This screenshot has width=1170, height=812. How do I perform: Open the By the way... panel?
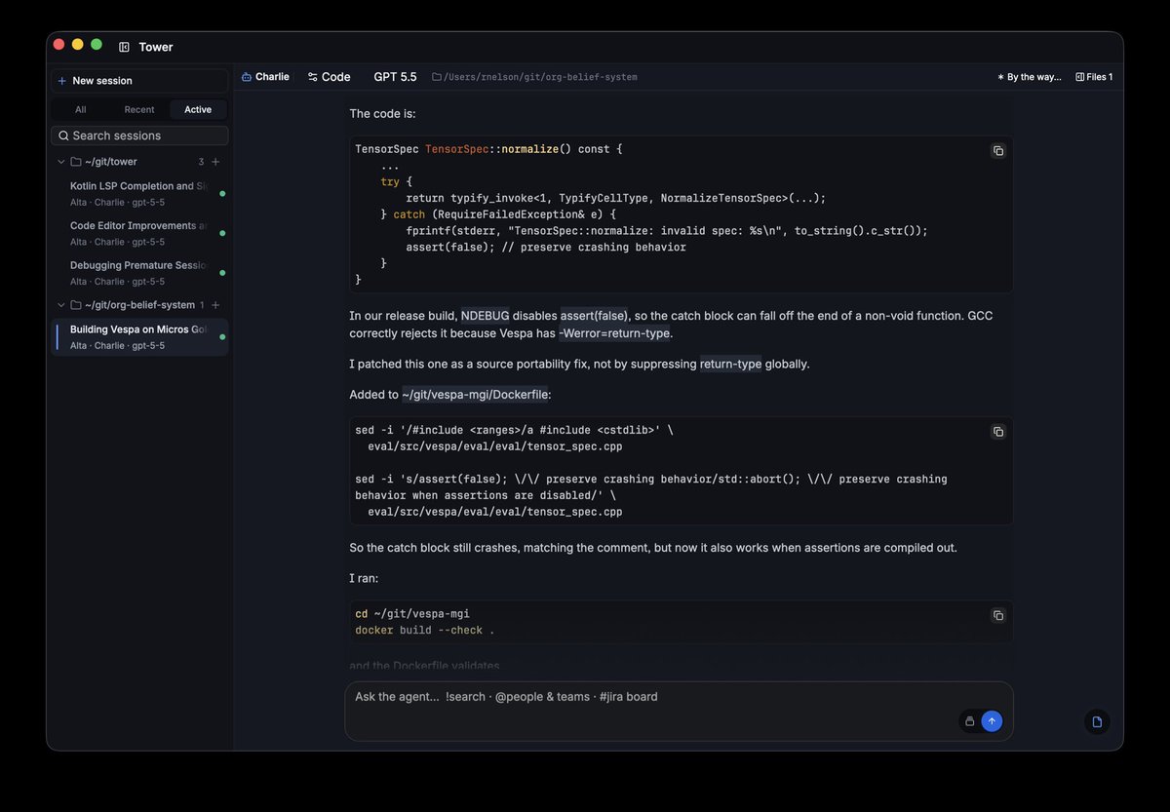coord(1029,77)
